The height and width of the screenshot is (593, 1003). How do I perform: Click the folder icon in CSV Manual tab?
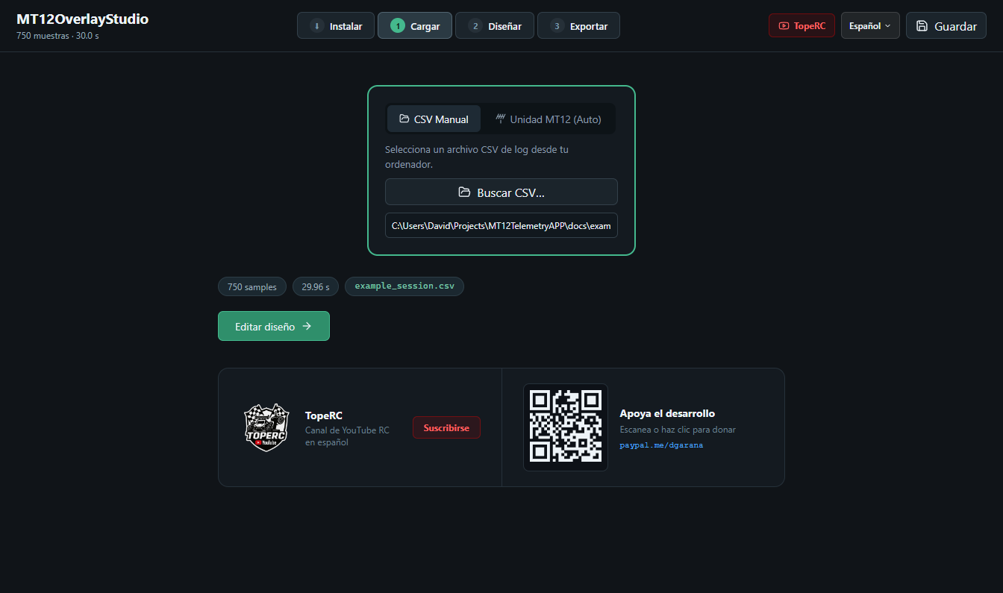coord(404,119)
